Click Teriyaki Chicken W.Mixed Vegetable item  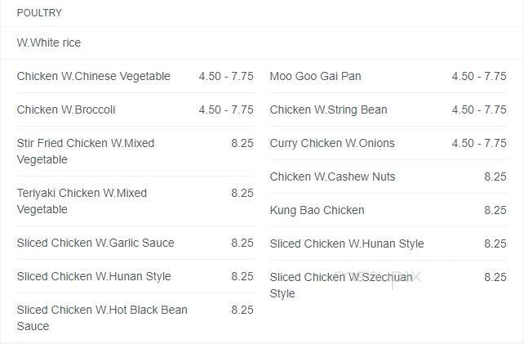pos(82,201)
